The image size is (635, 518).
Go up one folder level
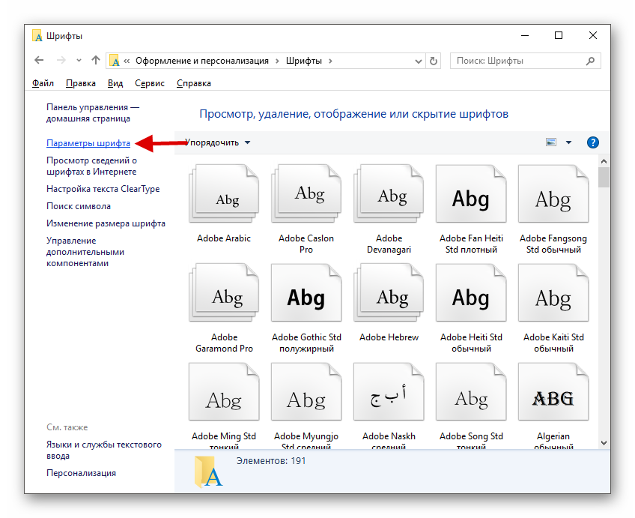point(96,61)
